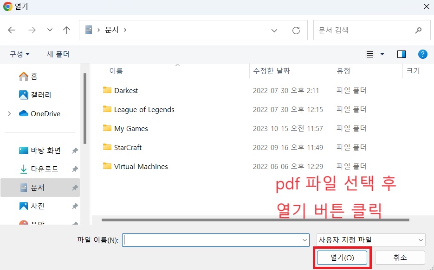Viewport: 434px width, 270px height.
Task: Select the 다운로드 sidebar shortcut
Action: click(x=39, y=169)
